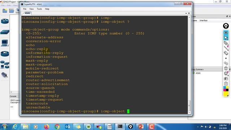Choose the pen size dot in annotation toolbar
231x130 pixels.
pos(226,58)
